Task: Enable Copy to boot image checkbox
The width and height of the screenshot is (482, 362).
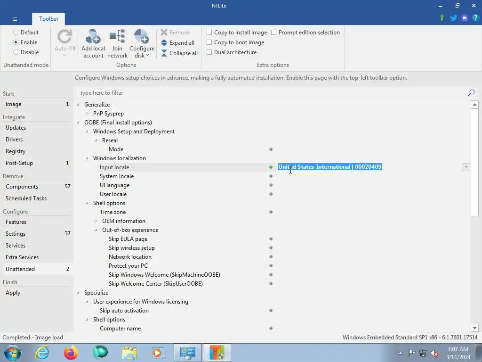Action: click(x=209, y=42)
